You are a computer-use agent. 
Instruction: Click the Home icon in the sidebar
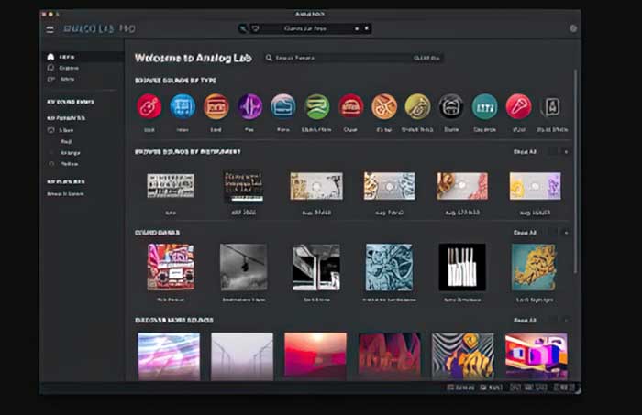click(x=50, y=57)
